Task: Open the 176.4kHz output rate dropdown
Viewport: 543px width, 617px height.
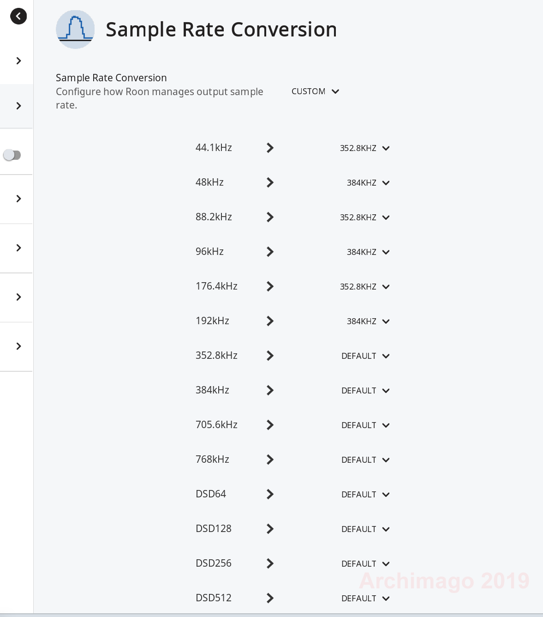Action: (364, 287)
